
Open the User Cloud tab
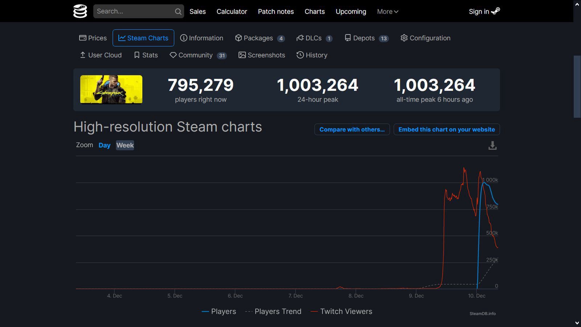[101, 55]
